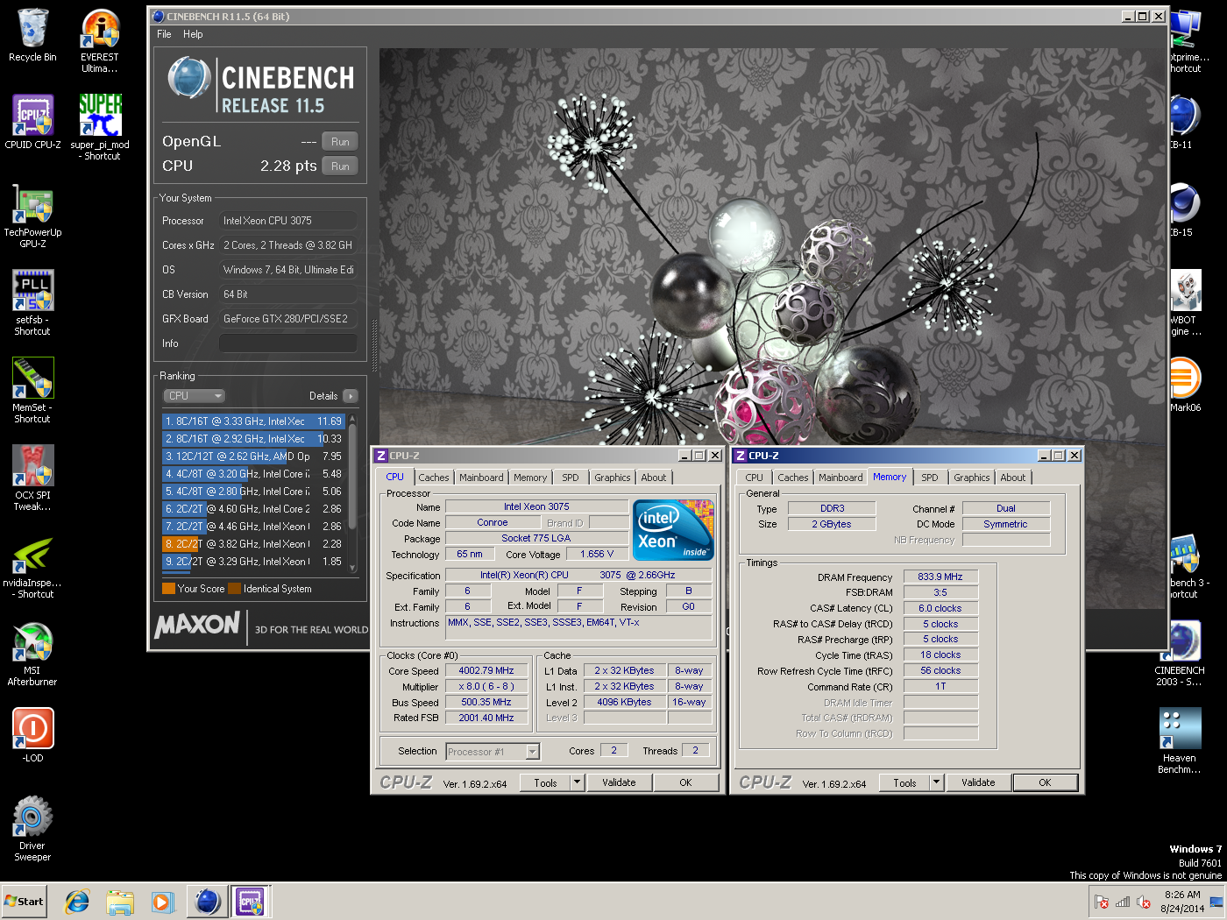
Task: Click Validate in right CPU-Z window
Action: point(978,783)
